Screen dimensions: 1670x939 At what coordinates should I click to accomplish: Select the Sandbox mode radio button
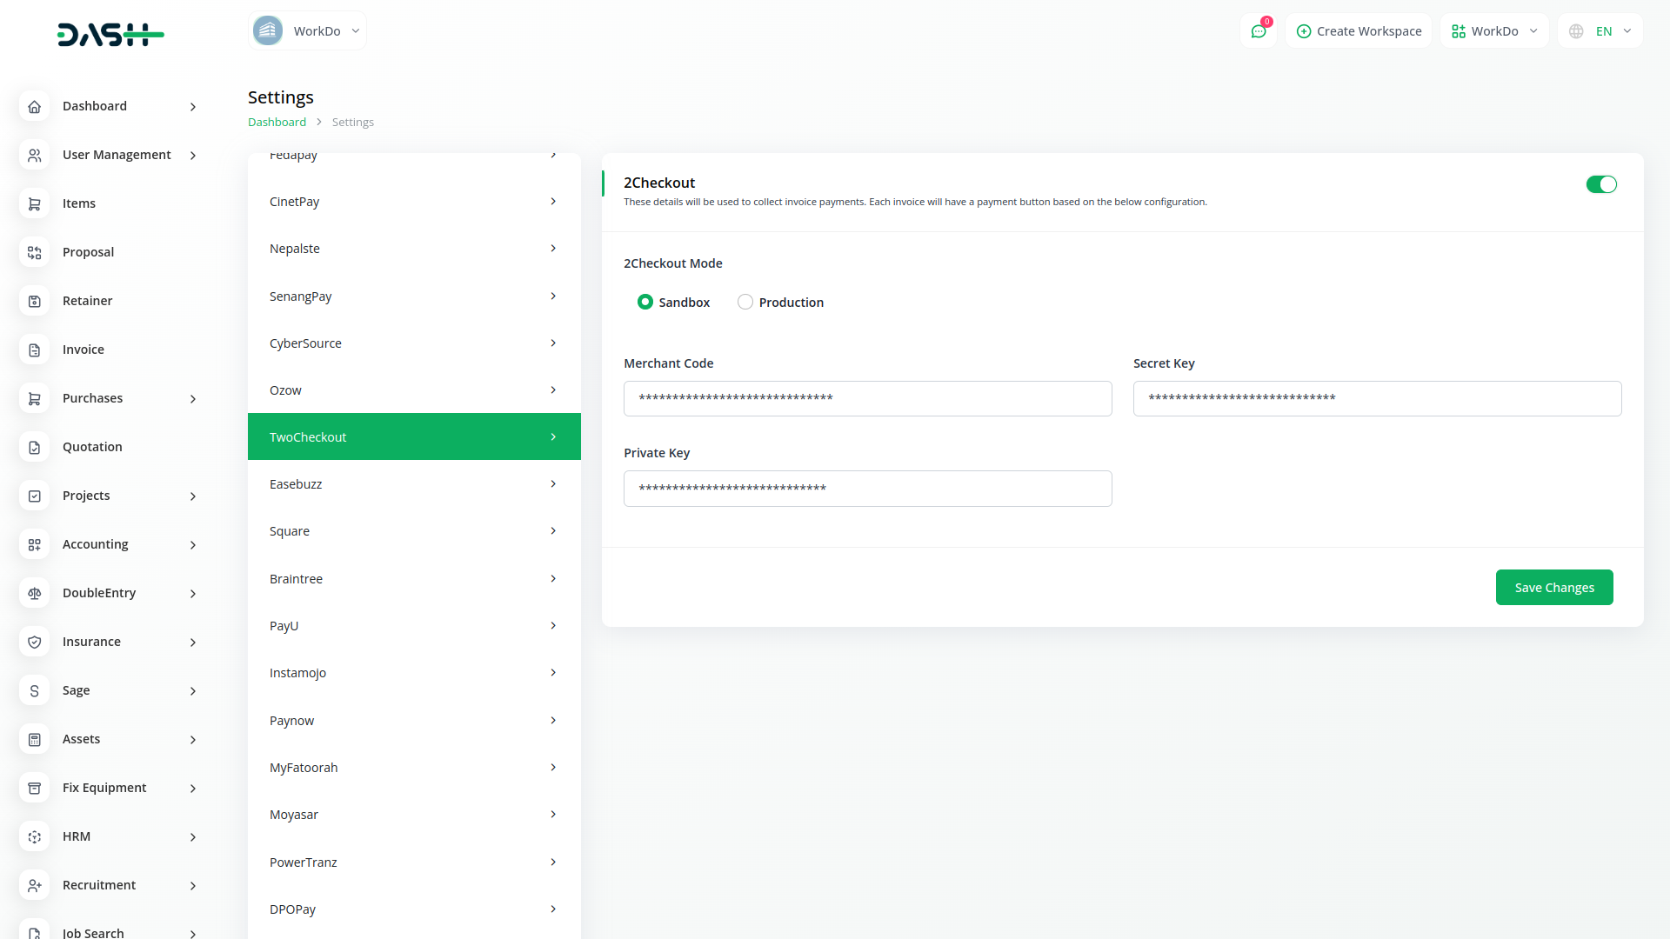coord(645,302)
